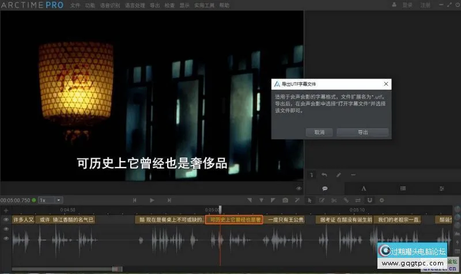Take a snapshot with the camera icon
The image size is (461, 274).
tap(285, 200)
